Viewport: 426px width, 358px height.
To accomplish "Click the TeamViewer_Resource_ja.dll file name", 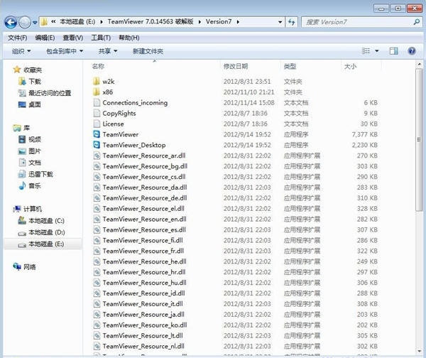I will pyautogui.click(x=143, y=315).
